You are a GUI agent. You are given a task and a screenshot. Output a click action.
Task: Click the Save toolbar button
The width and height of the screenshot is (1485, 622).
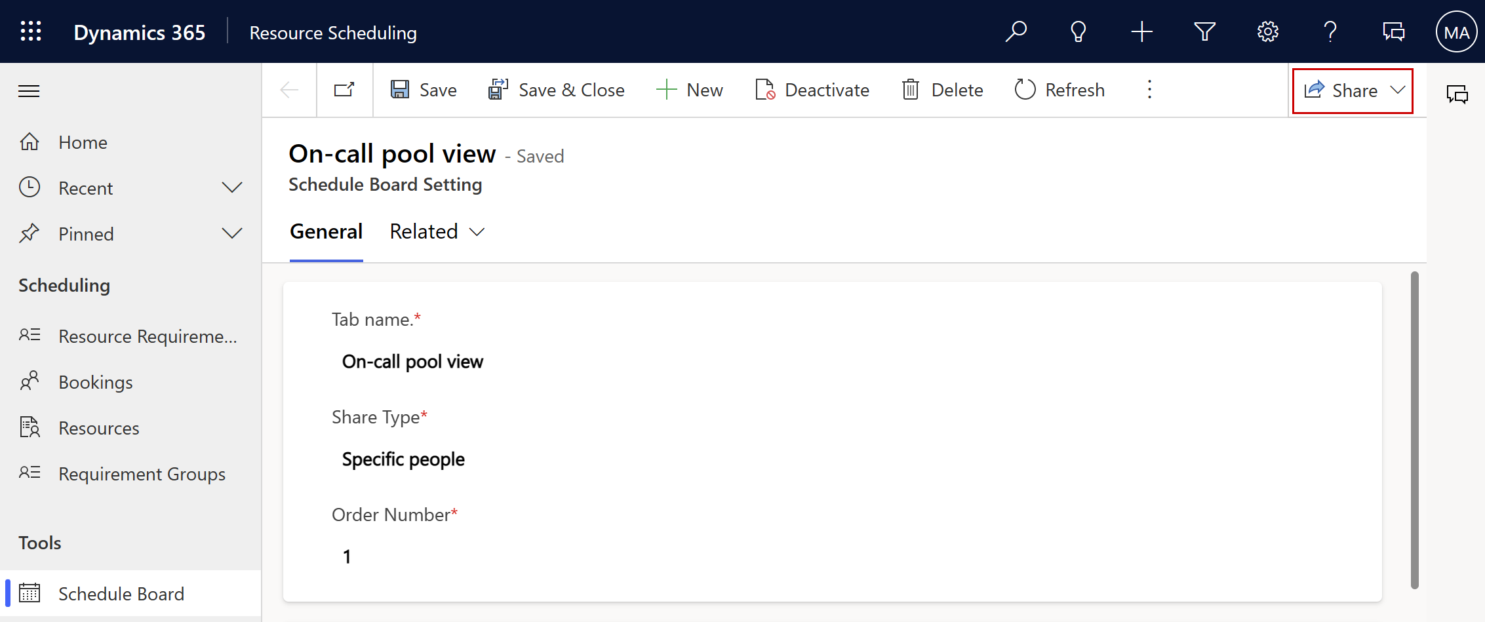[x=424, y=90]
